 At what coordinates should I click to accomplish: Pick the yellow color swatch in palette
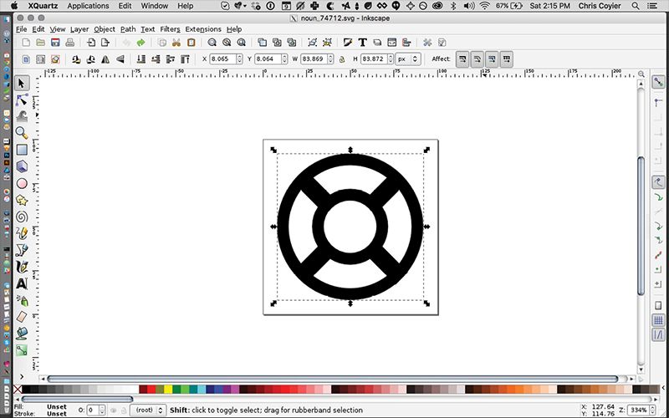169,390
